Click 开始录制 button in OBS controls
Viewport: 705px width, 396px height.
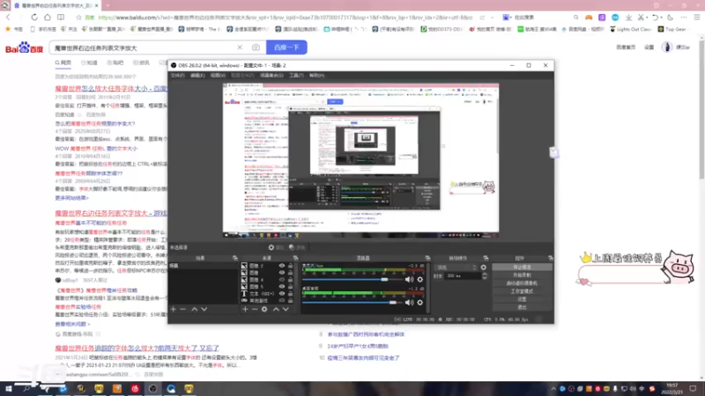coord(522,275)
